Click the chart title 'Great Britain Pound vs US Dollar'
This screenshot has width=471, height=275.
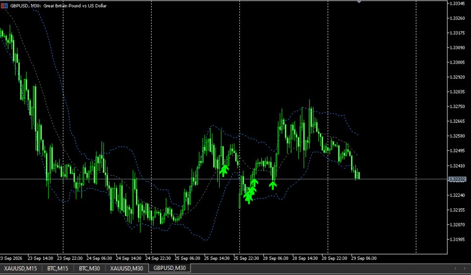[75, 6]
